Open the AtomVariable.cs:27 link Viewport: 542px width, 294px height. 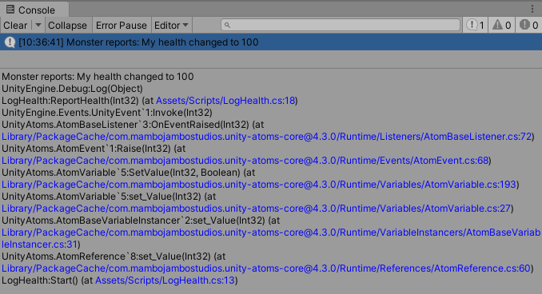point(256,209)
